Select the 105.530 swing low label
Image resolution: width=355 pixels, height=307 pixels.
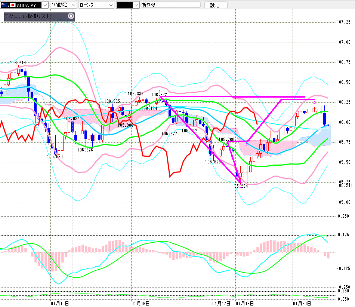55,156
